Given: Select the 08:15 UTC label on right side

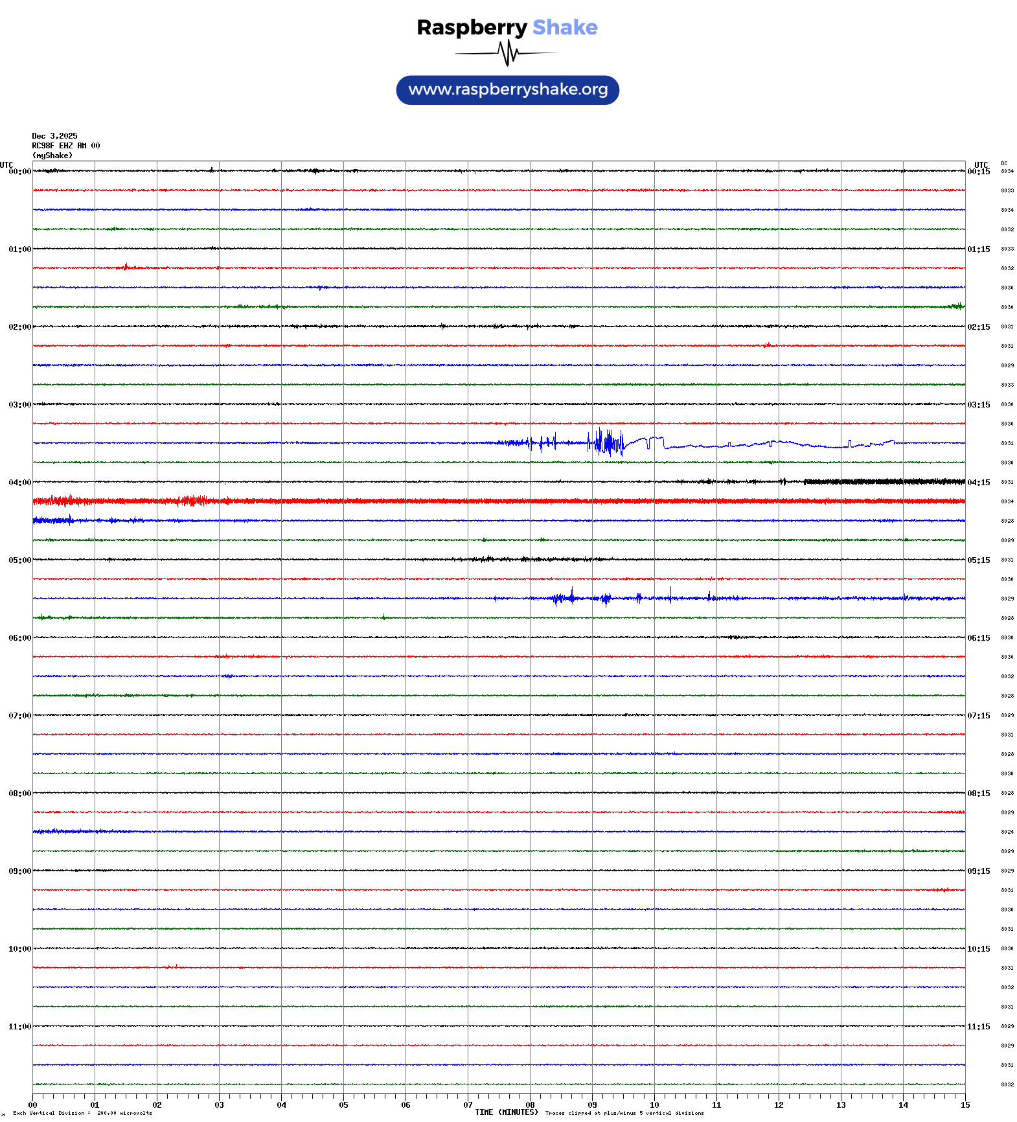Looking at the screenshot, I should coord(978,794).
